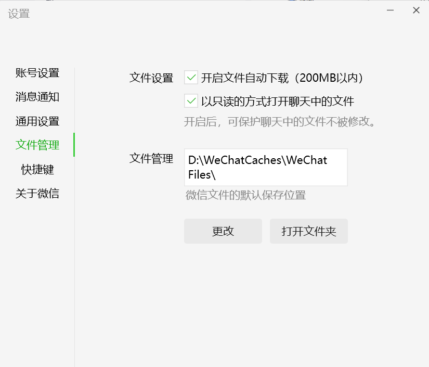Click the 更改 button to change folder
429x367 pixels.
click(x=223, y=231)
